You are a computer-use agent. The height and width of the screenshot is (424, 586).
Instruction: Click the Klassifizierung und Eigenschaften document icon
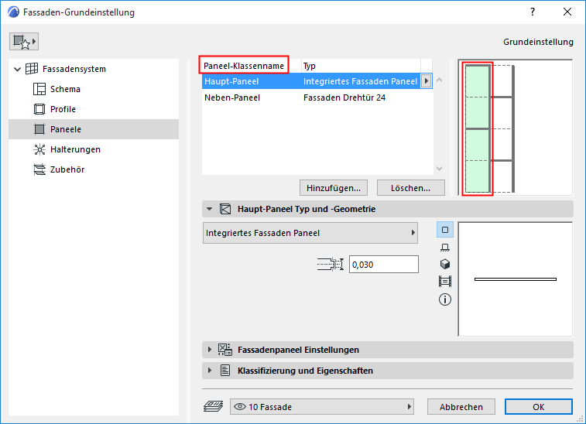(x=225, y=371)
